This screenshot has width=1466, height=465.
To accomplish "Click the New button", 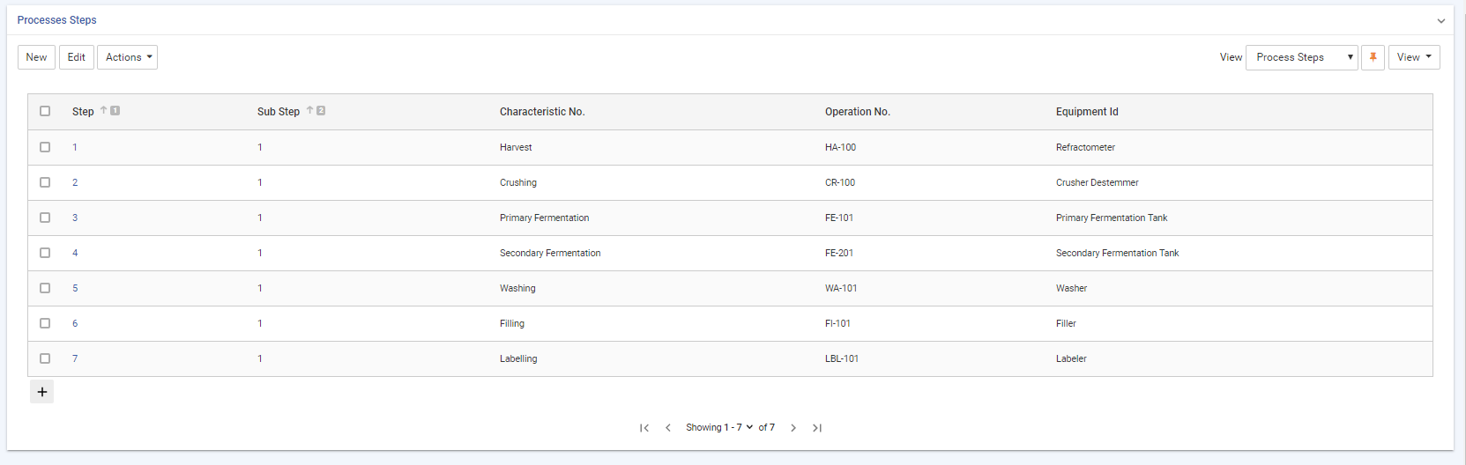I will point(36,57).
